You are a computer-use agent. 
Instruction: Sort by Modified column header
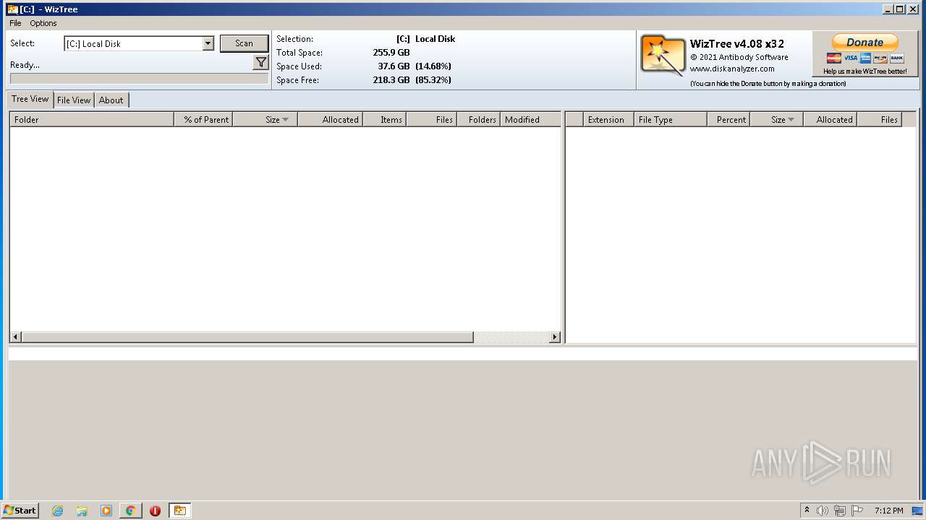530,119
